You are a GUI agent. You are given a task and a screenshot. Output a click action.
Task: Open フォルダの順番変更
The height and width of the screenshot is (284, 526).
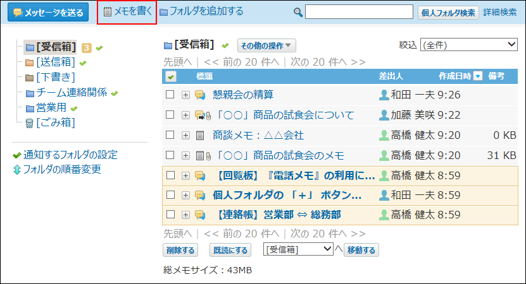tap(62, 169)
